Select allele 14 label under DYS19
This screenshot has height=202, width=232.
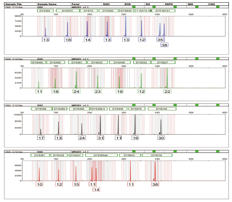[87, 40]
